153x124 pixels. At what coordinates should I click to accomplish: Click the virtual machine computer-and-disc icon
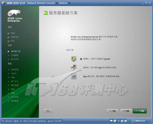(74, 68)
